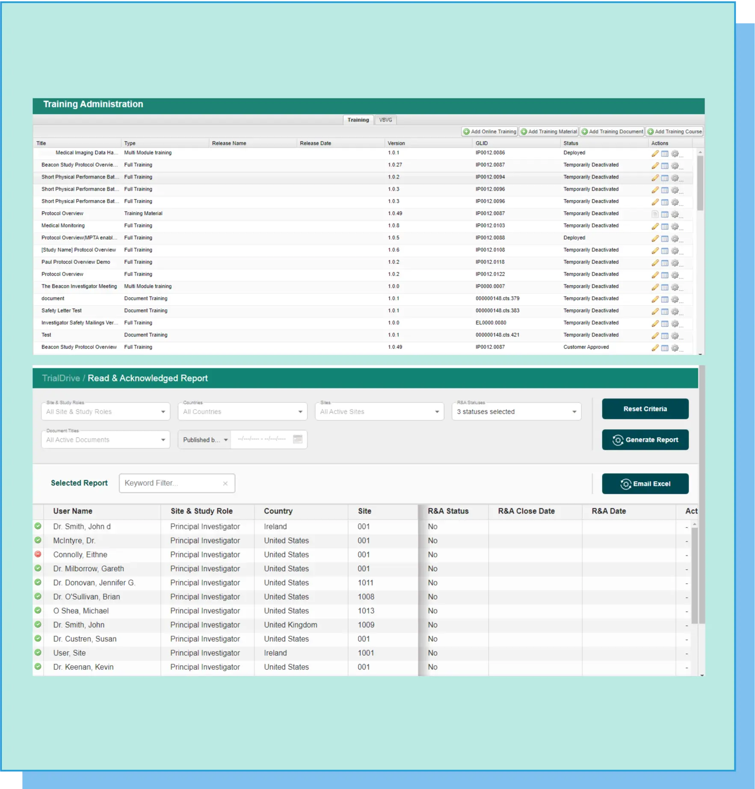Click table icon for Investigator Safety Mailings row
755x789 pixels.
pos(665,323)
